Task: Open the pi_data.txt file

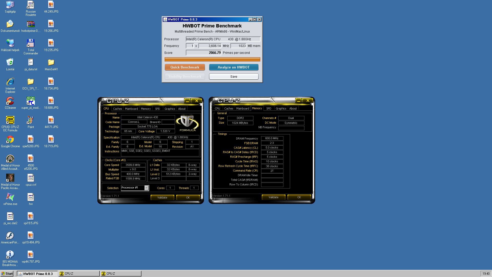Action: [31, 65]
